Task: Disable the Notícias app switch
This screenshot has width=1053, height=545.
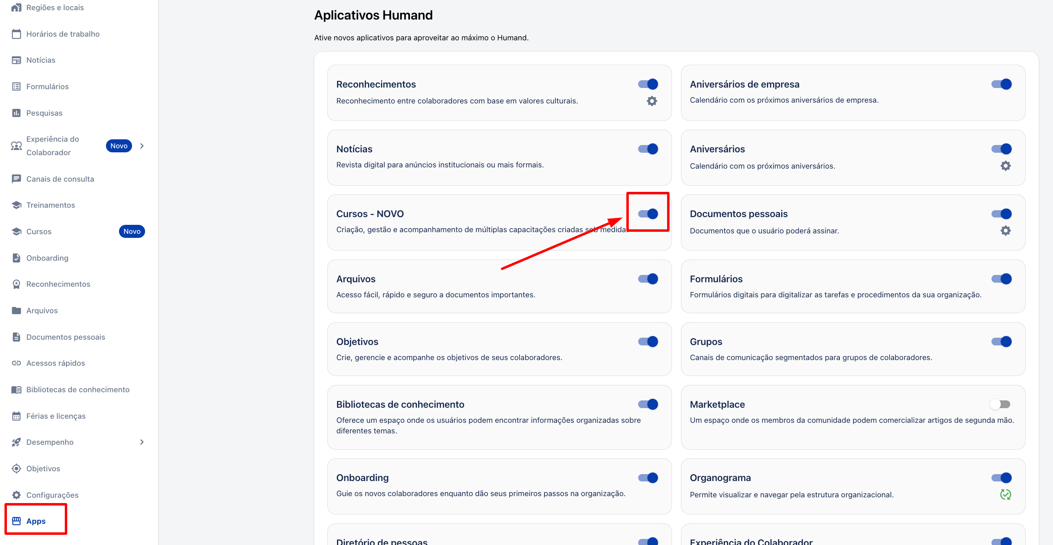Action: click(x=648, y=149)
